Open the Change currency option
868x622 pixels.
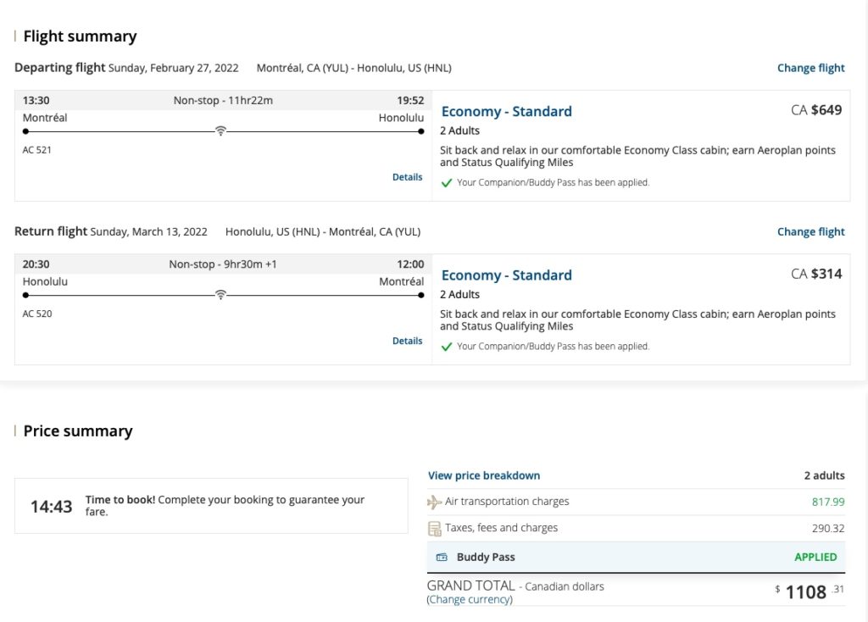click(x=470, y=599)
